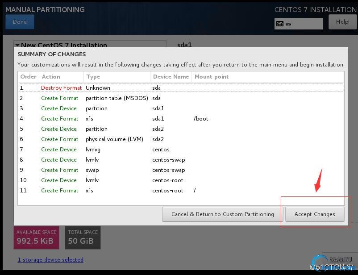The image size is (358, 275).
Task: Click the AVAILABLE SPACE 992.5 KiB box
Action: [x=36, y=237]
